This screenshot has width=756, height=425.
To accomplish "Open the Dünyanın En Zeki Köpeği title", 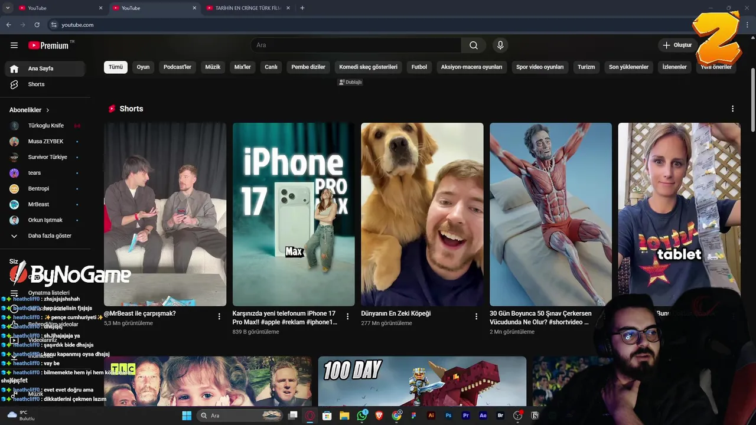I will point(396,313).
